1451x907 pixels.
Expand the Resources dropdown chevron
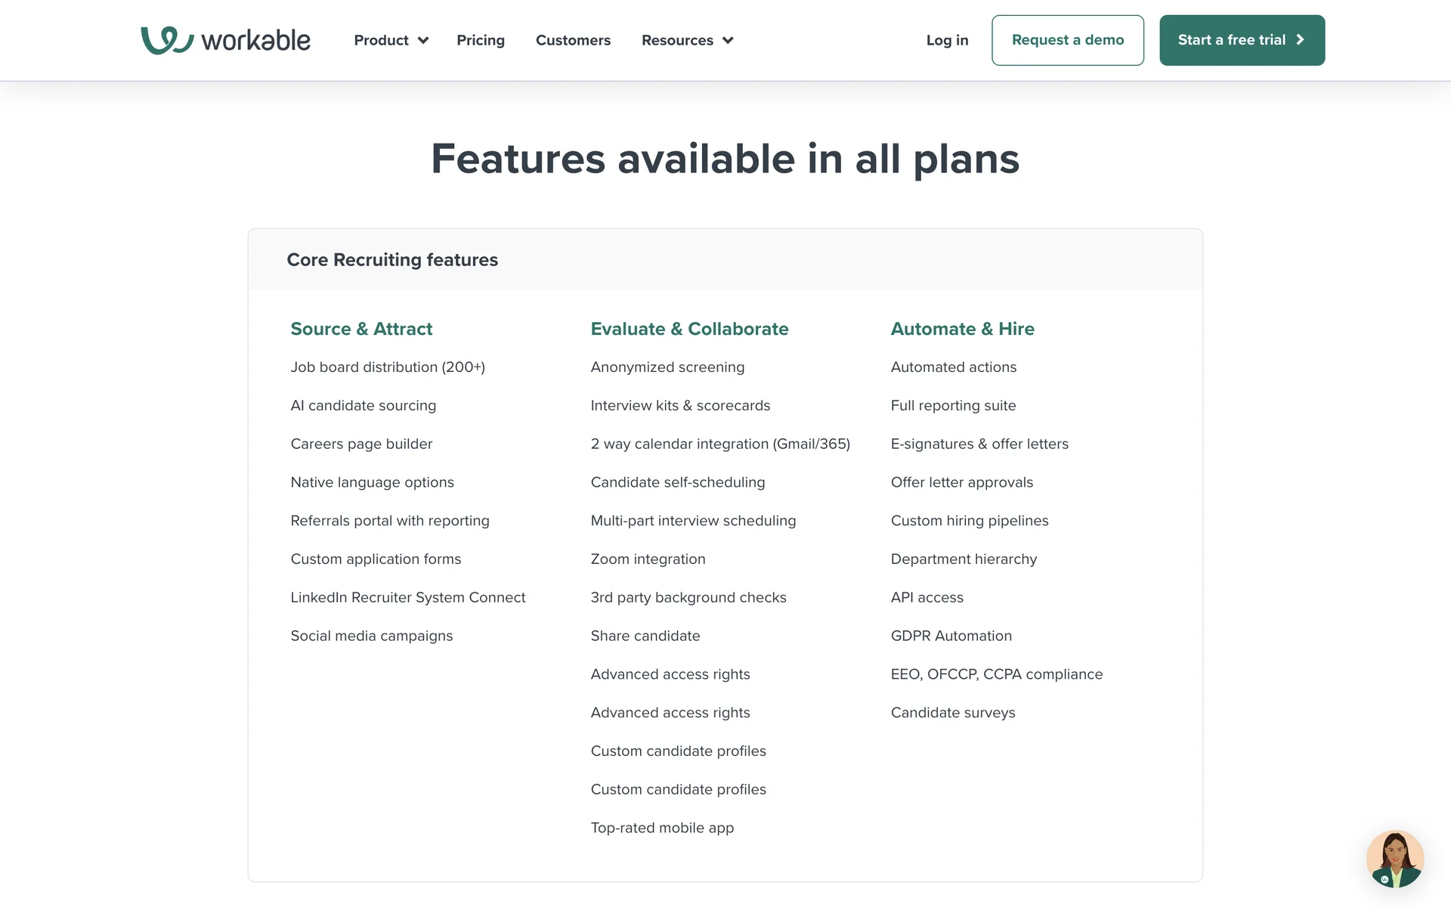point(728,41)
